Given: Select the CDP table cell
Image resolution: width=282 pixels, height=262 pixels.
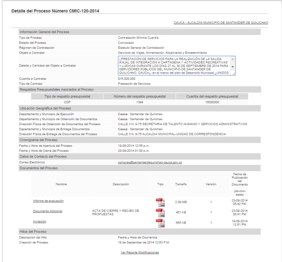Looking at the screenshot, I should 67,102.
